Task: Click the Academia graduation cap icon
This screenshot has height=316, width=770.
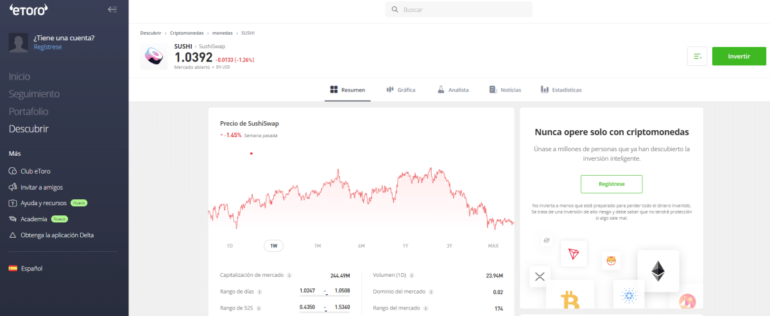Action: click(13, 219)
